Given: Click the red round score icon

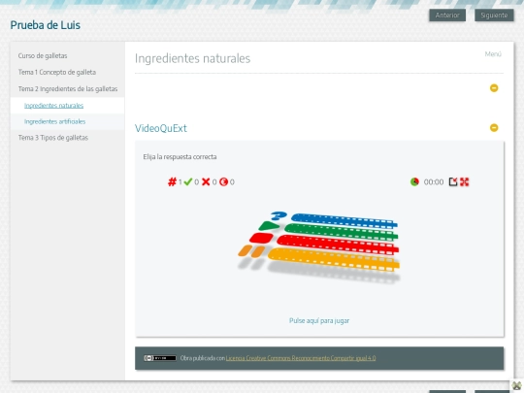Looking at the screenshot, I should (223, 181).
